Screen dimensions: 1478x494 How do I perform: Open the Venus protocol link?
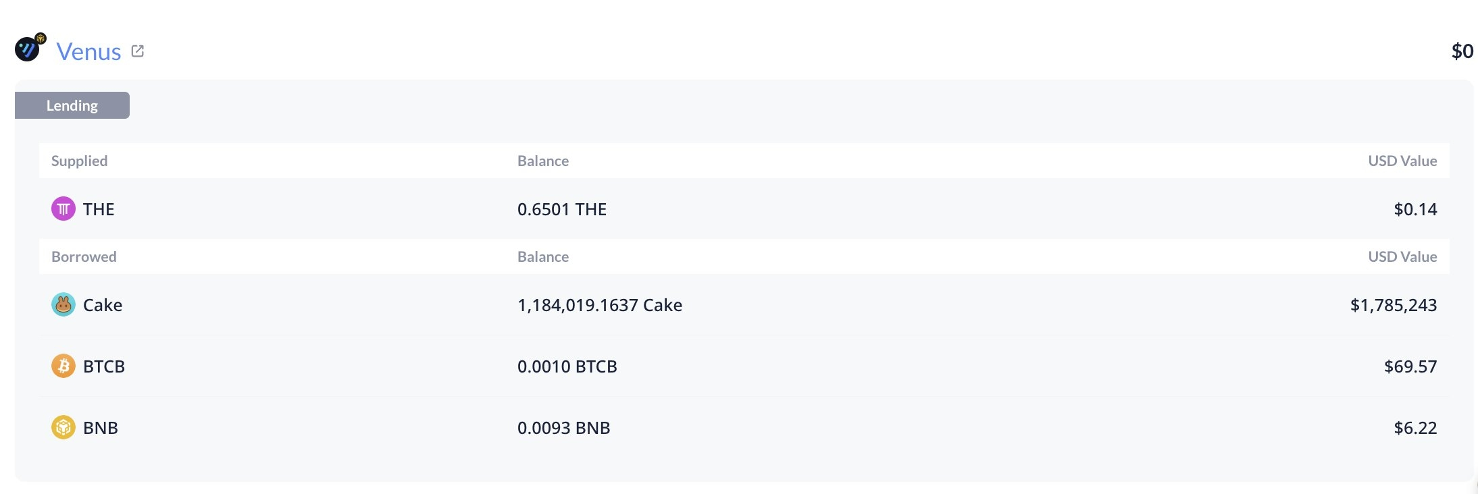tap(88, 52)
